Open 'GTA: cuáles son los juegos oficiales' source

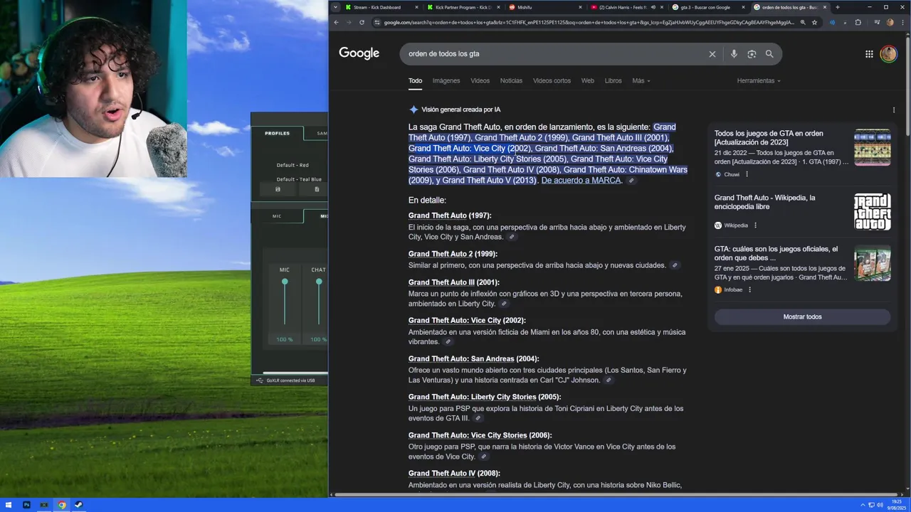point(776,254)
